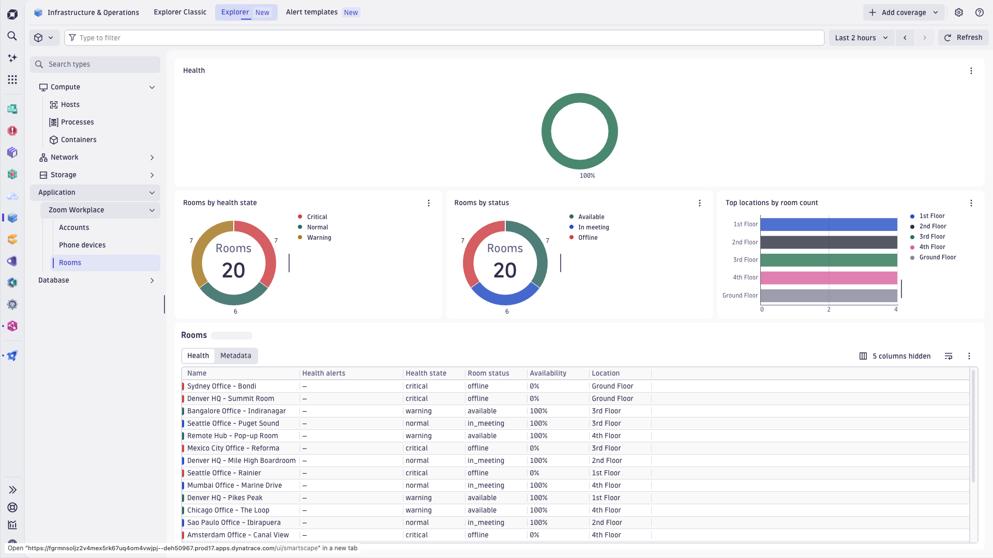The image size is (993, 558).
Task: Focus the Search types field
Action: [95, 65]
